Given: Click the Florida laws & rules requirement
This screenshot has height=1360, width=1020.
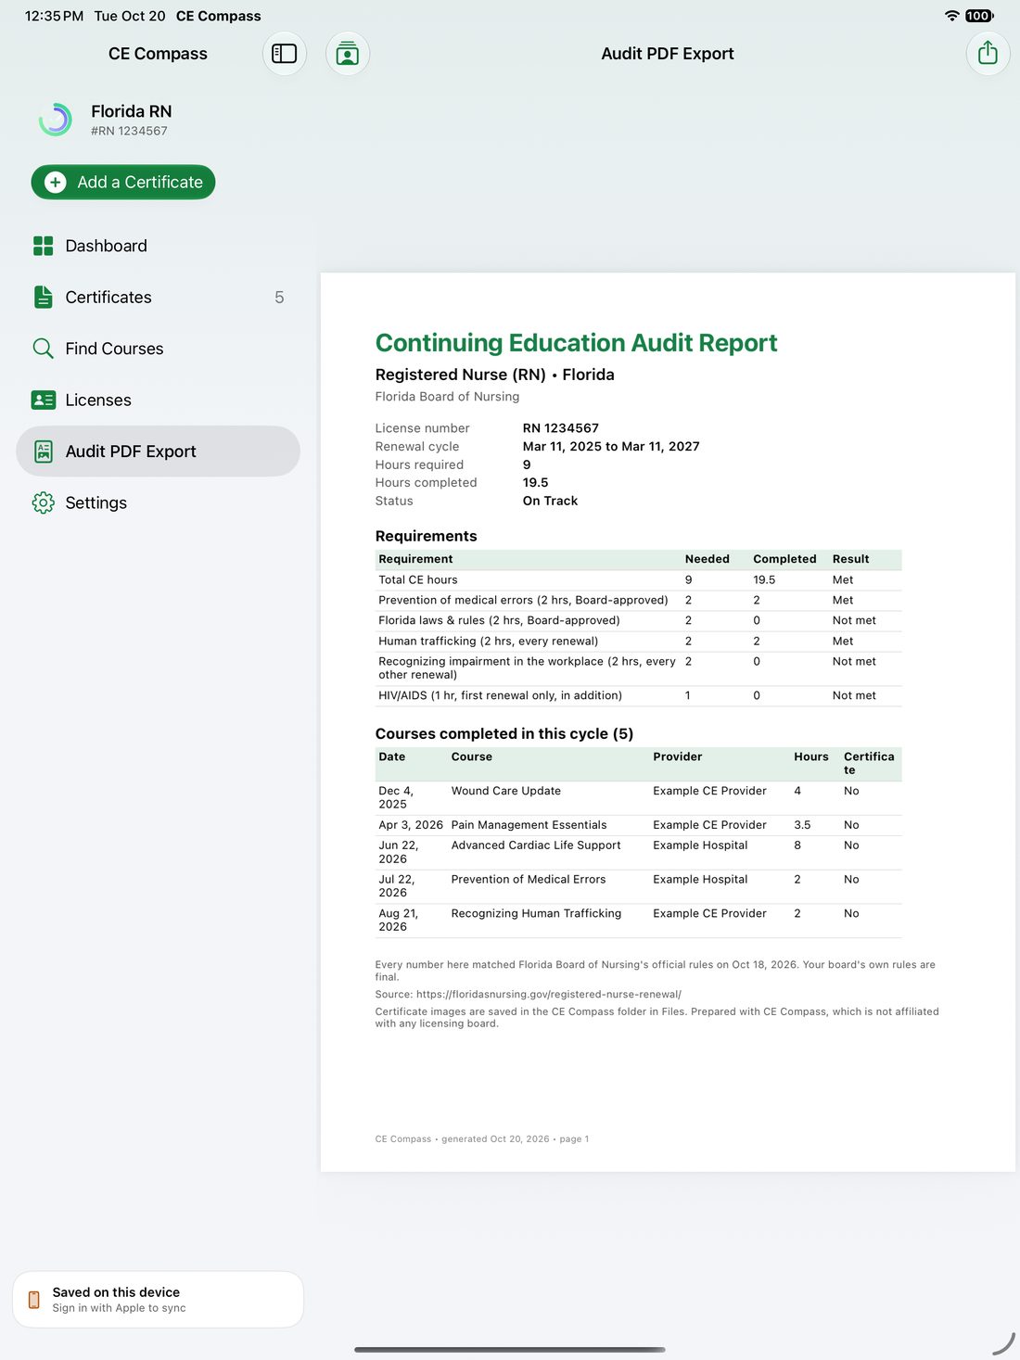Looking at the screenshot, I should 499,621.
